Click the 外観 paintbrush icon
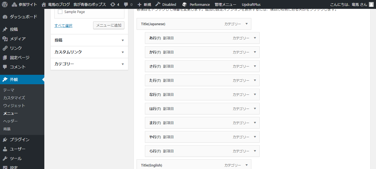Screen dimensions: 376x169 [x=5, y=80]
